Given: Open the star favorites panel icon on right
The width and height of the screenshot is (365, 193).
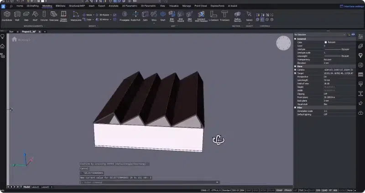Looking at the screenshot, I should [x=360, y=103].
